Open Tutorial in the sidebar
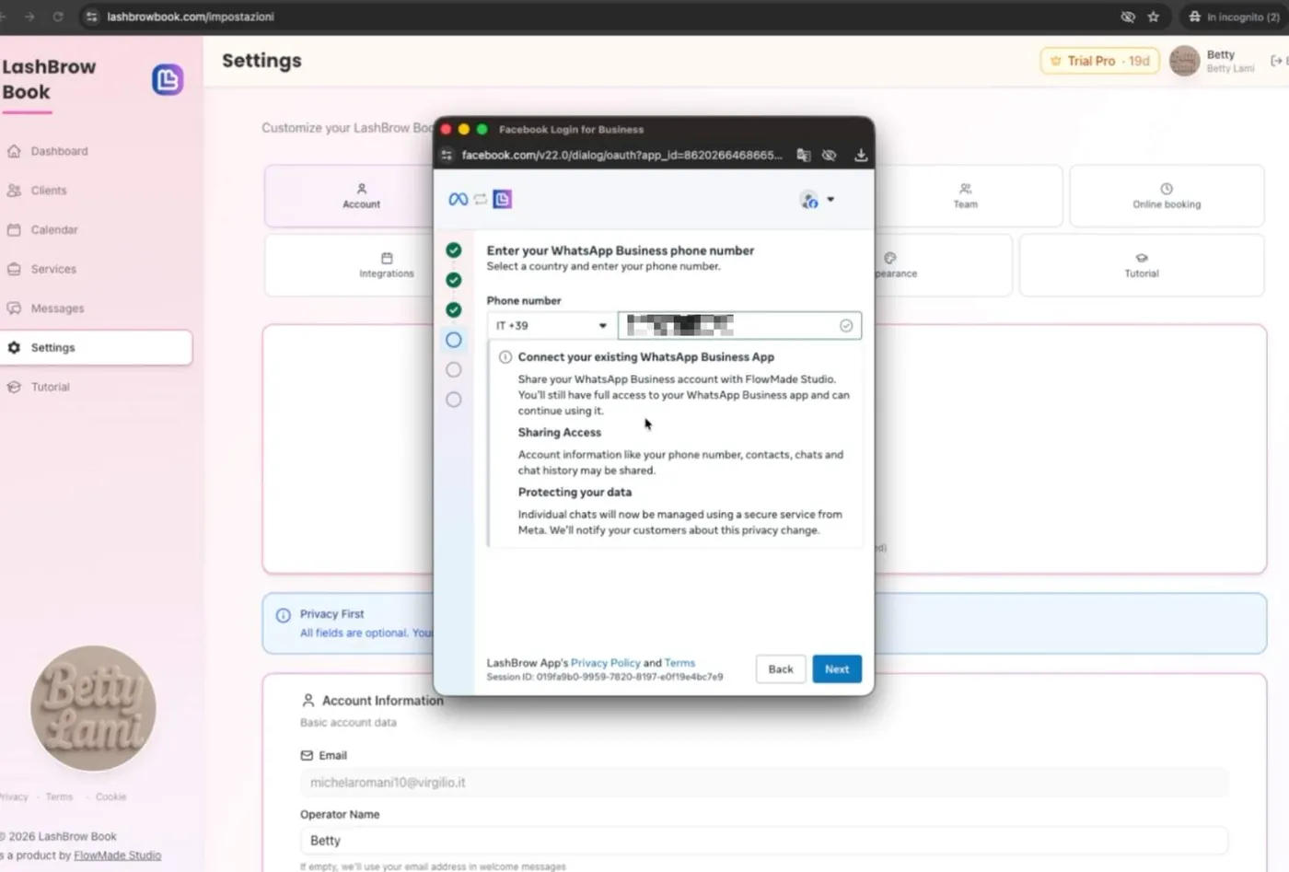The image size is (1289, 872). pyautogui.click(x=50, y=387)
